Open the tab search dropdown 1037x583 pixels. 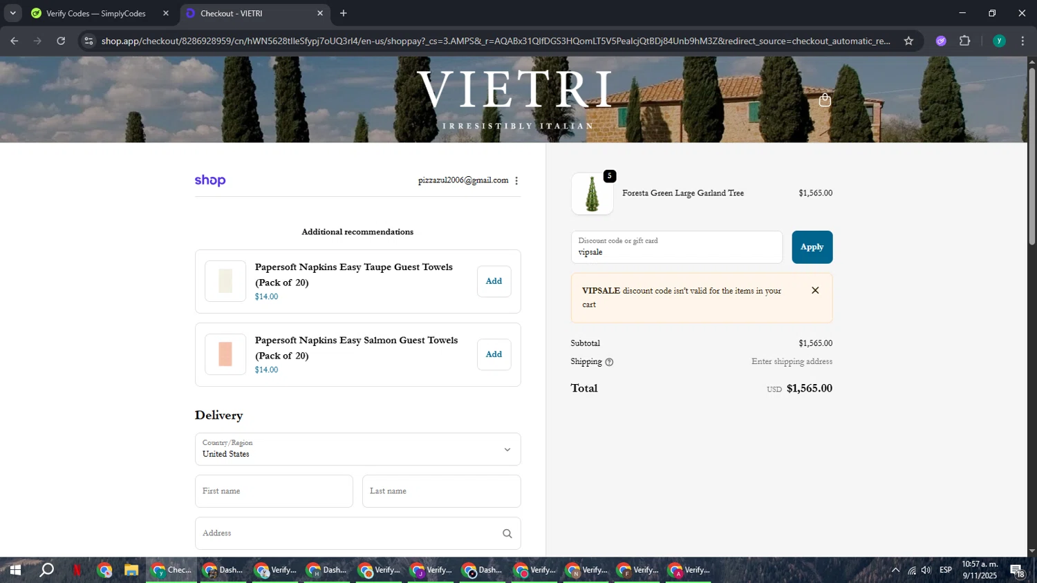pos(12,13)
